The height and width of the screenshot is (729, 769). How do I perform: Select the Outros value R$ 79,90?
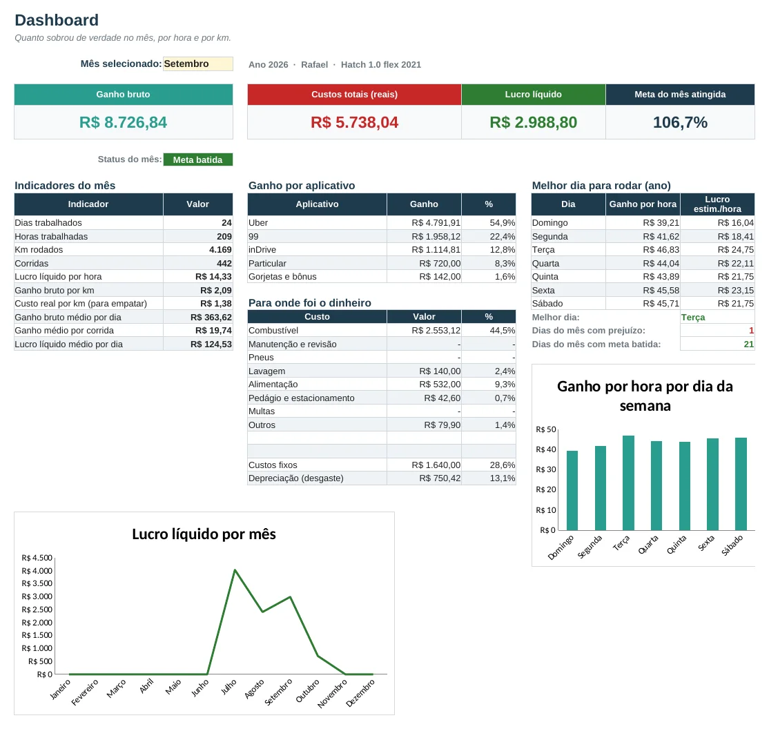(425, 425)
